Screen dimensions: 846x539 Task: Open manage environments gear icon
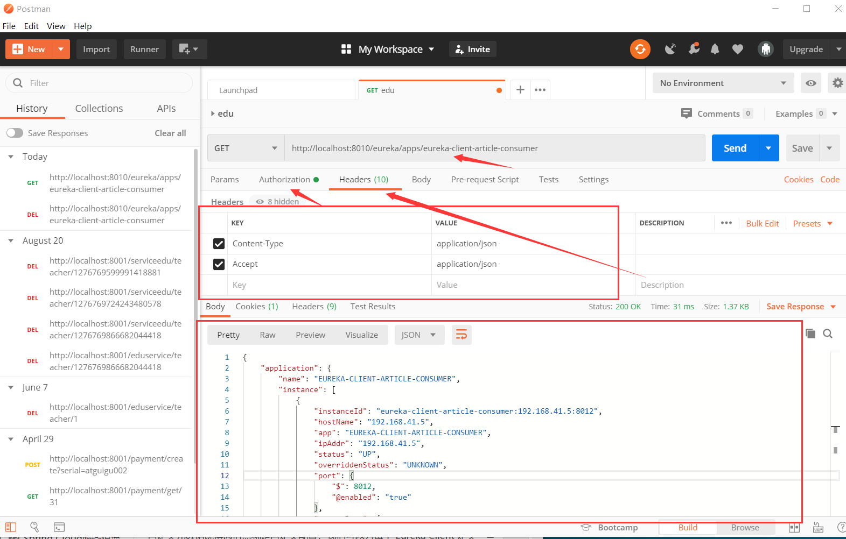(x=837, y=83)
